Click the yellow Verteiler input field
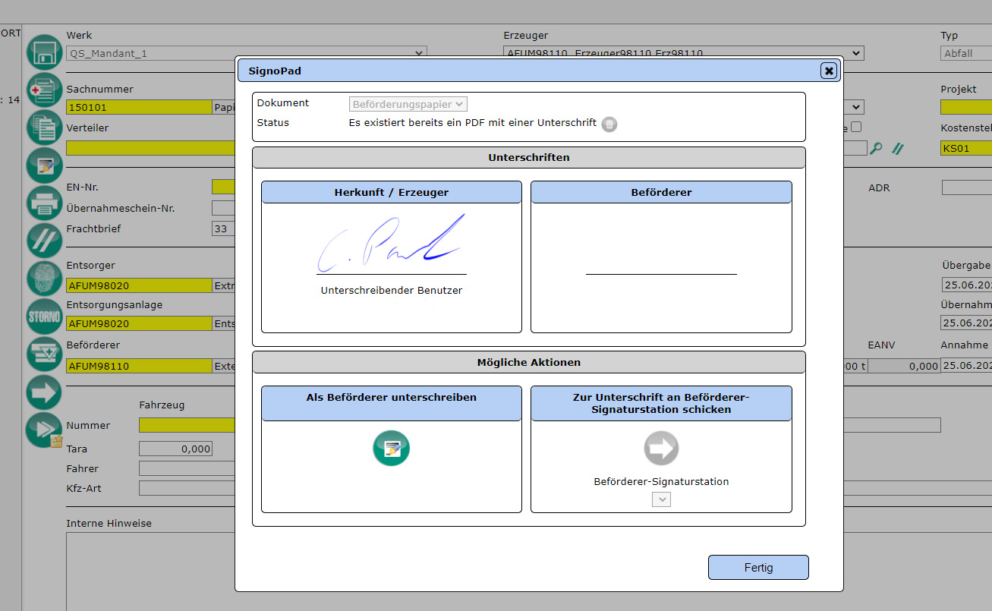 150,148
